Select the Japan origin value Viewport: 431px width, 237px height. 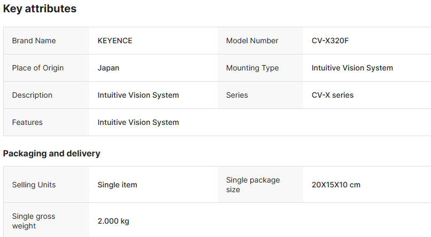click(x=109, y=68)
